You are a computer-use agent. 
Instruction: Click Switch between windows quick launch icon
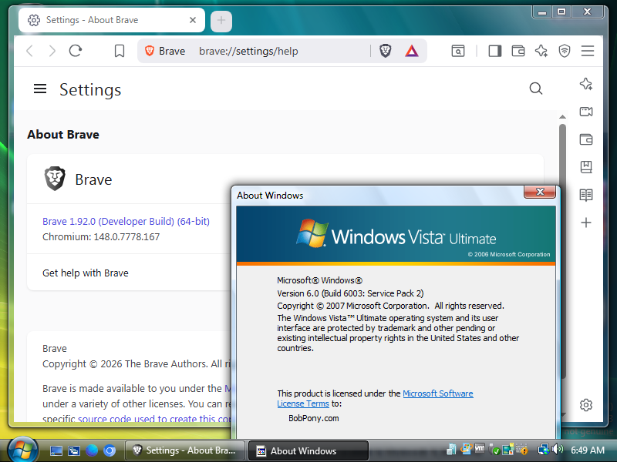[73, 450]
